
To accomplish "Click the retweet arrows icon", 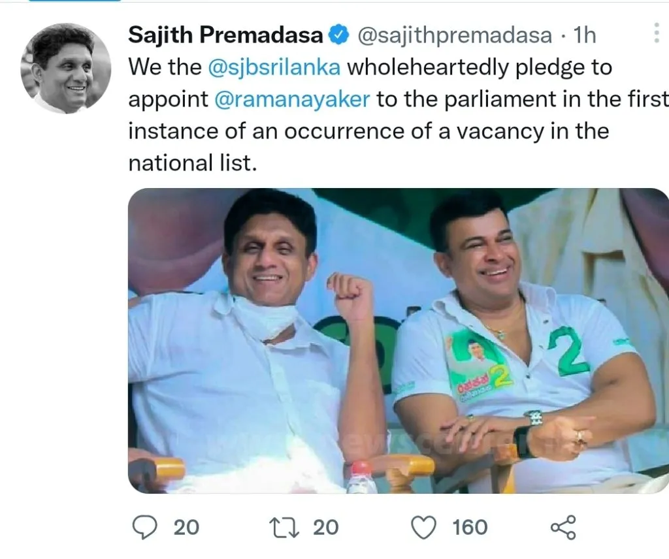I will 286,528.
